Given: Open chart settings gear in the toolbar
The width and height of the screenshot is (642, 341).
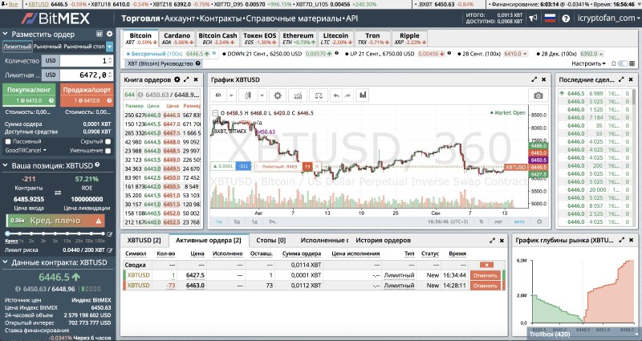Looking at the screenshot, I should click(x=278, y=95).
